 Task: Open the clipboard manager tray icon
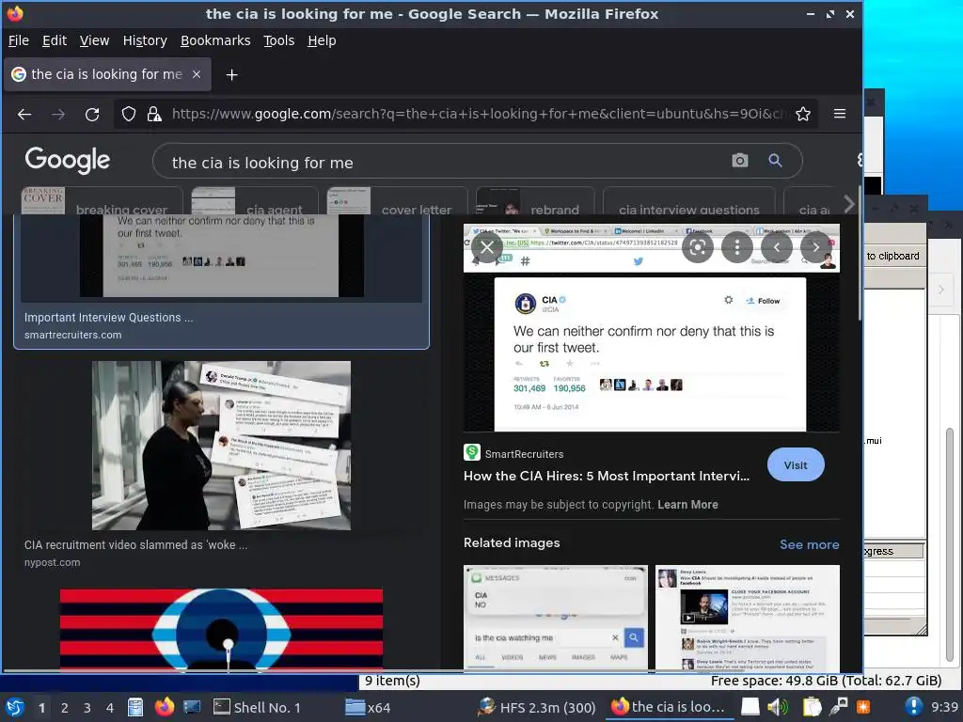coord(812,707)
